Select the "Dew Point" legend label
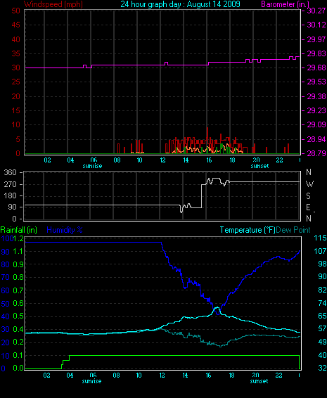This screenshot has height=398, width=327. 293,230
